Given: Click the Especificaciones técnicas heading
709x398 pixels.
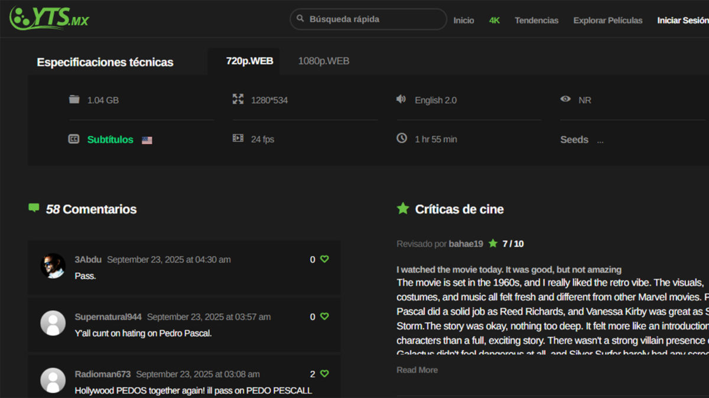Looking at the screenshot, I should pyautogui.click(x=105, y=62).
